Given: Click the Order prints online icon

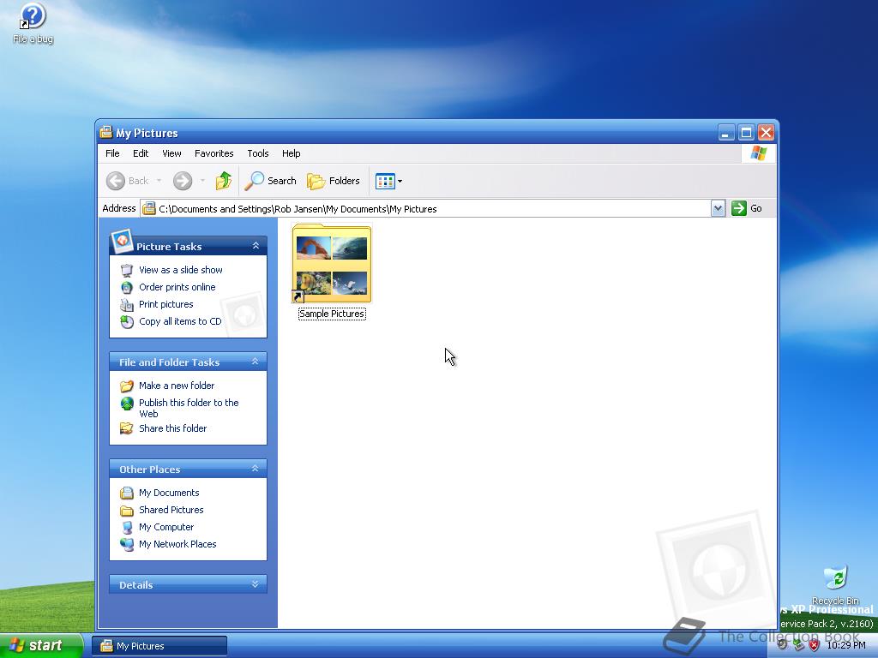Looking at the screenshot, I should point(127,288).
